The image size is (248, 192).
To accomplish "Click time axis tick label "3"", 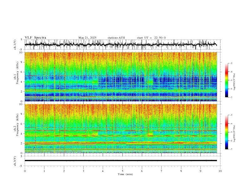I will 83,171.
